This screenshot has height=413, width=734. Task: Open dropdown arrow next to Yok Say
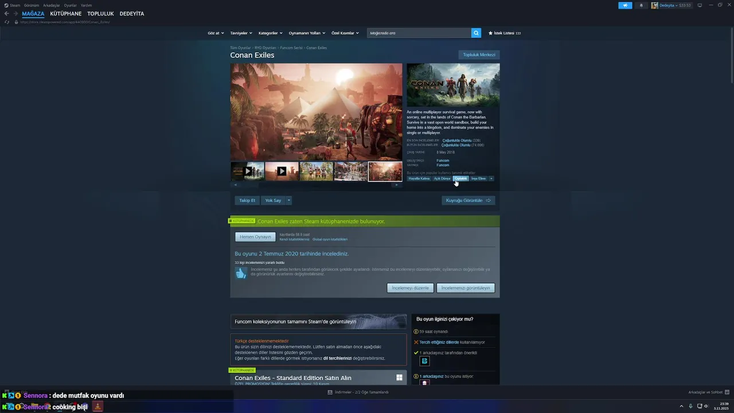(289, 200)
